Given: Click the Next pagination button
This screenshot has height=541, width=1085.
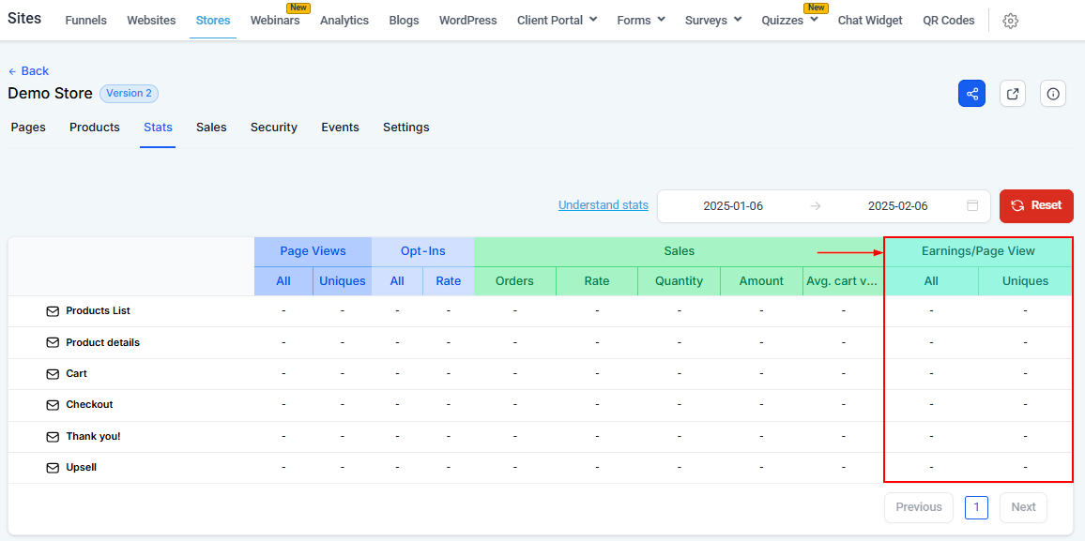Looking at the screenshot, I should coord(1023,507).
